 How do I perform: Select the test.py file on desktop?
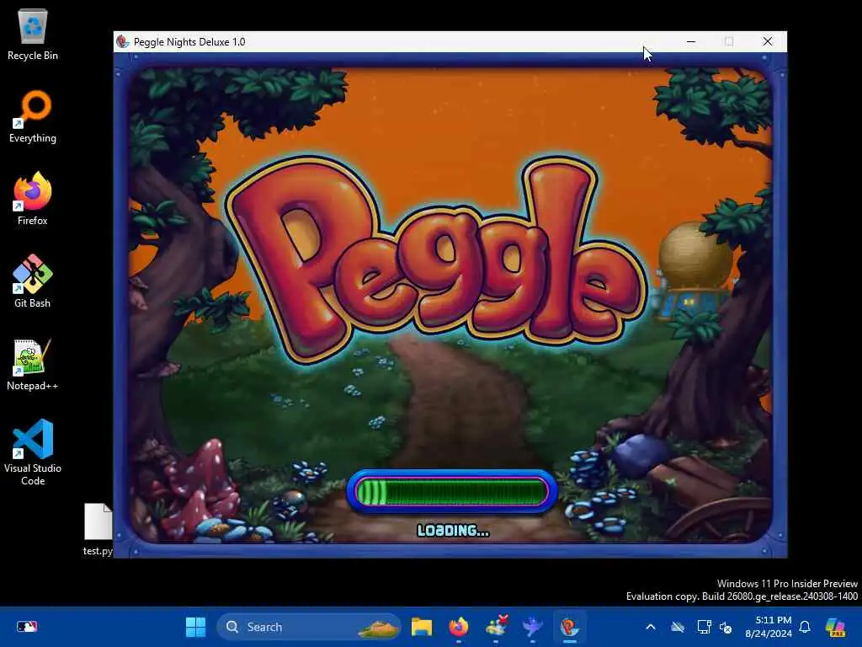pyautogui.click(x=98, y=529)
